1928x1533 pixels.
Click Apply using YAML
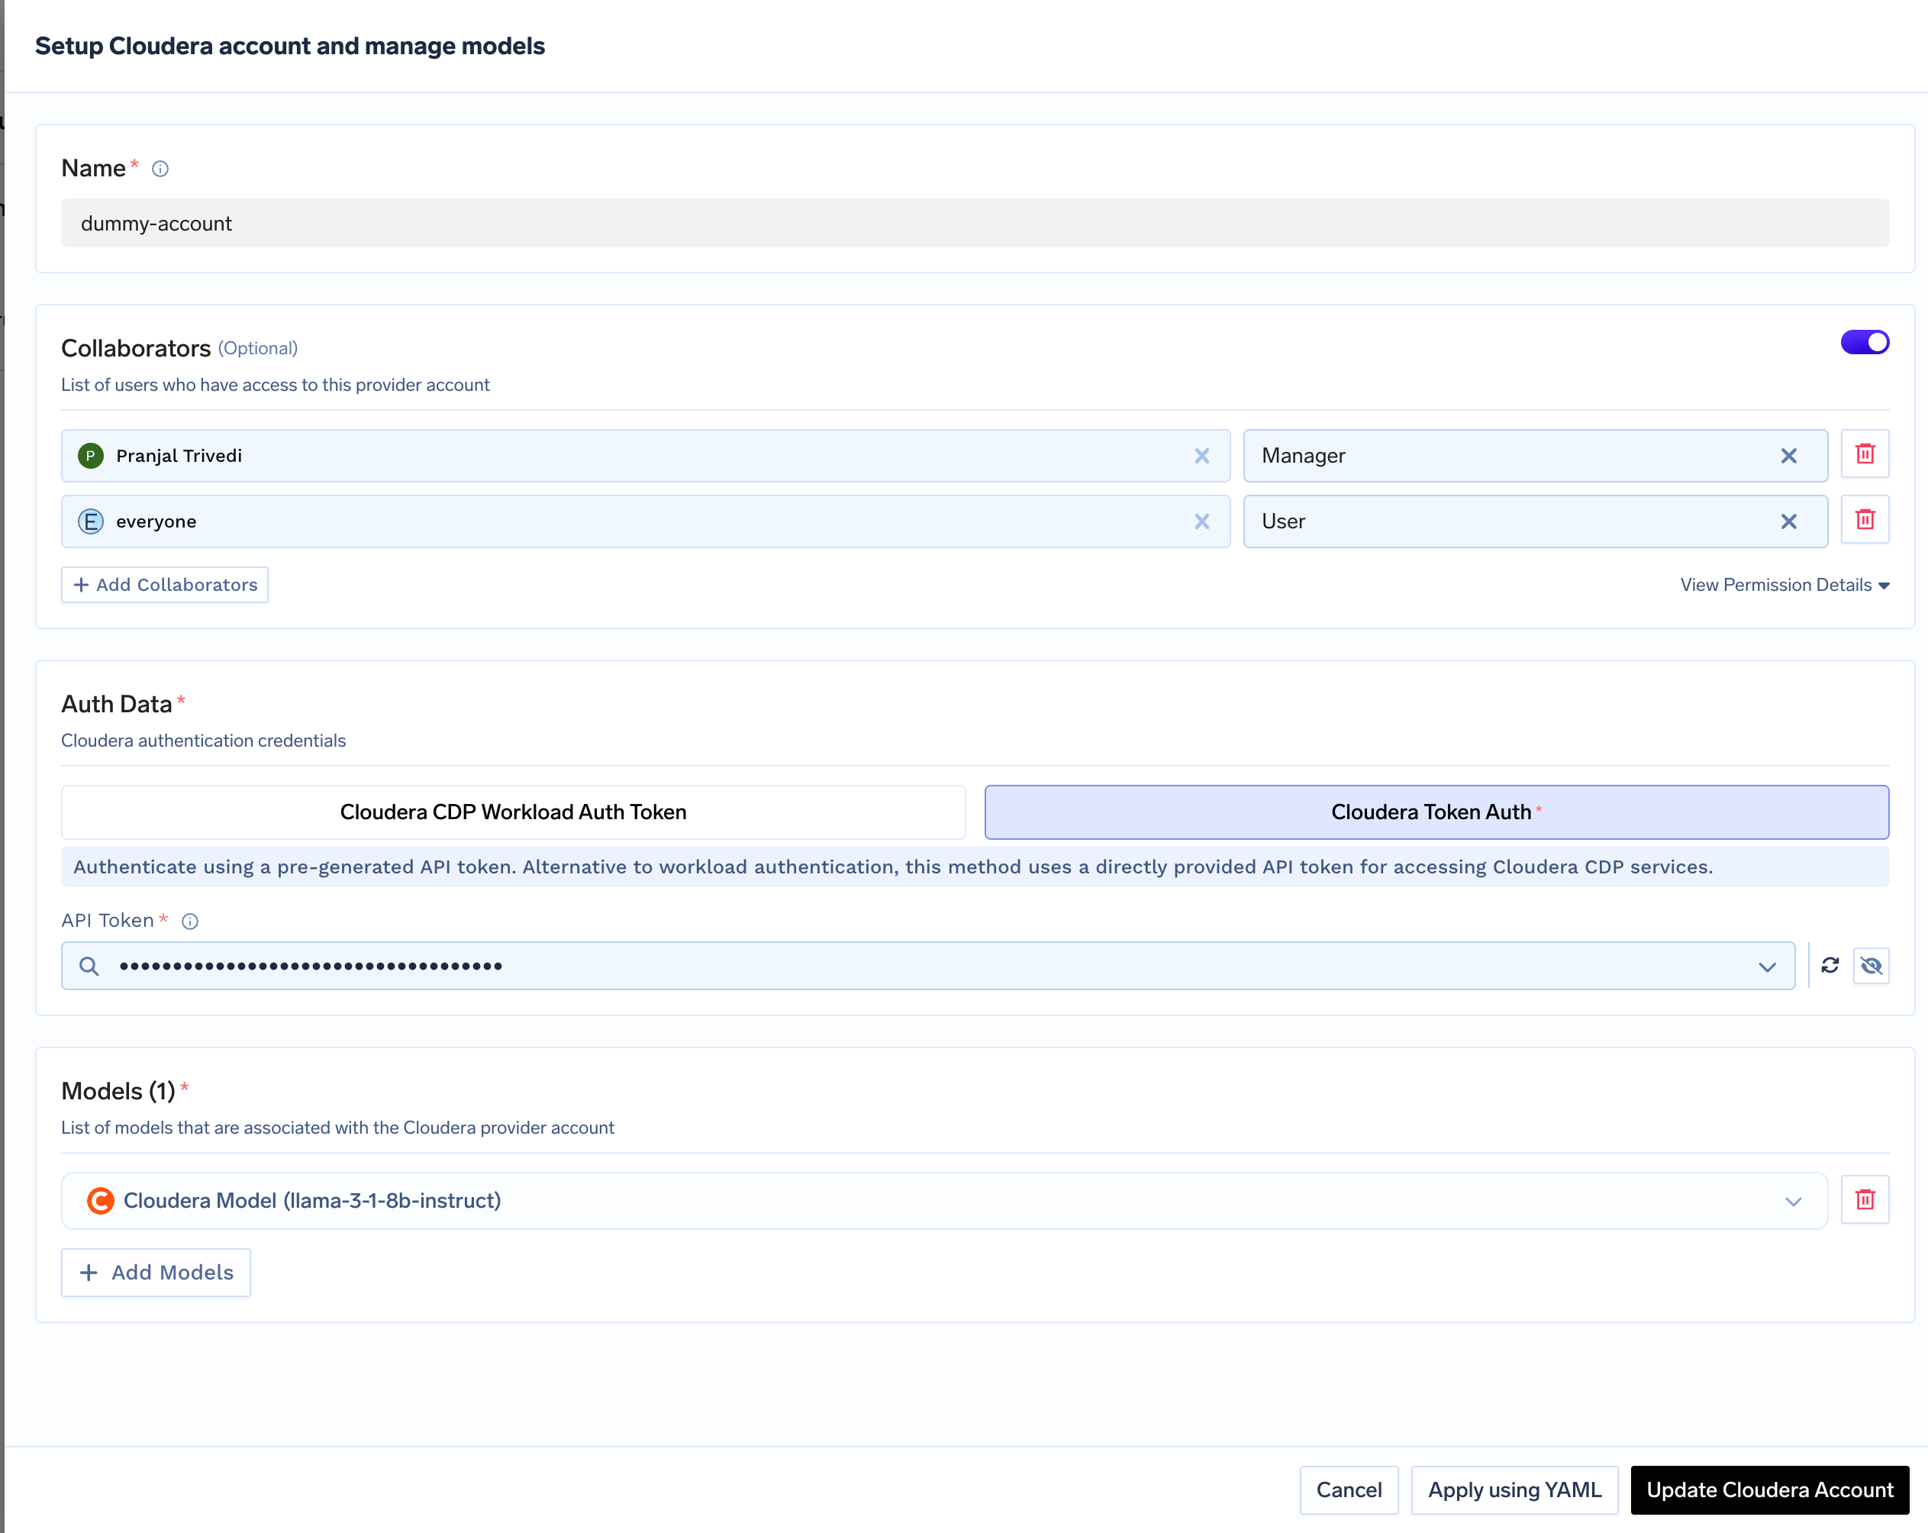coord(1514,1489)
